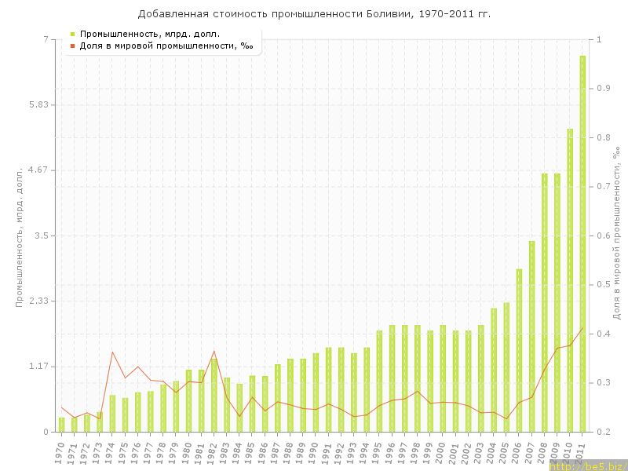The width and height of the screenshot is (628, 471).
Task: Click the 0.9 value on right axis
Action: point(604,88)
